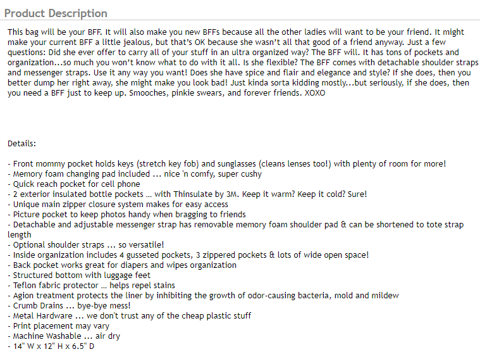Click the quick reach cell phone pocket line
The width and height of the screenshot is (480, 354).
[75, 184]
